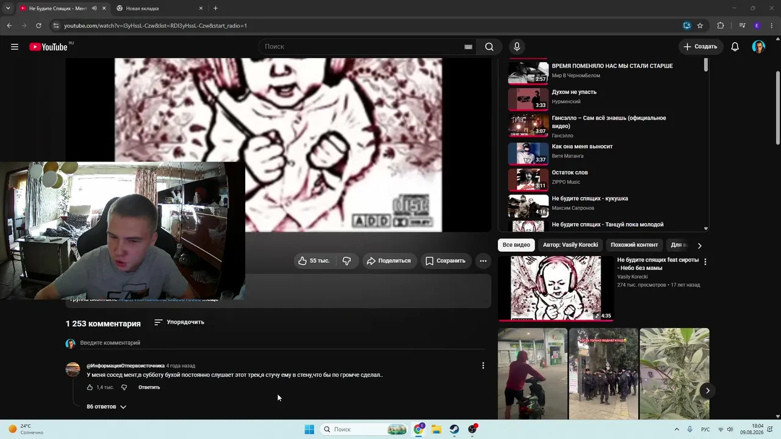Image resolution: width=781 pixels, height=439 pixels.
Task: Open Steam from the taskbar
Action: click(x=455, y=429)
